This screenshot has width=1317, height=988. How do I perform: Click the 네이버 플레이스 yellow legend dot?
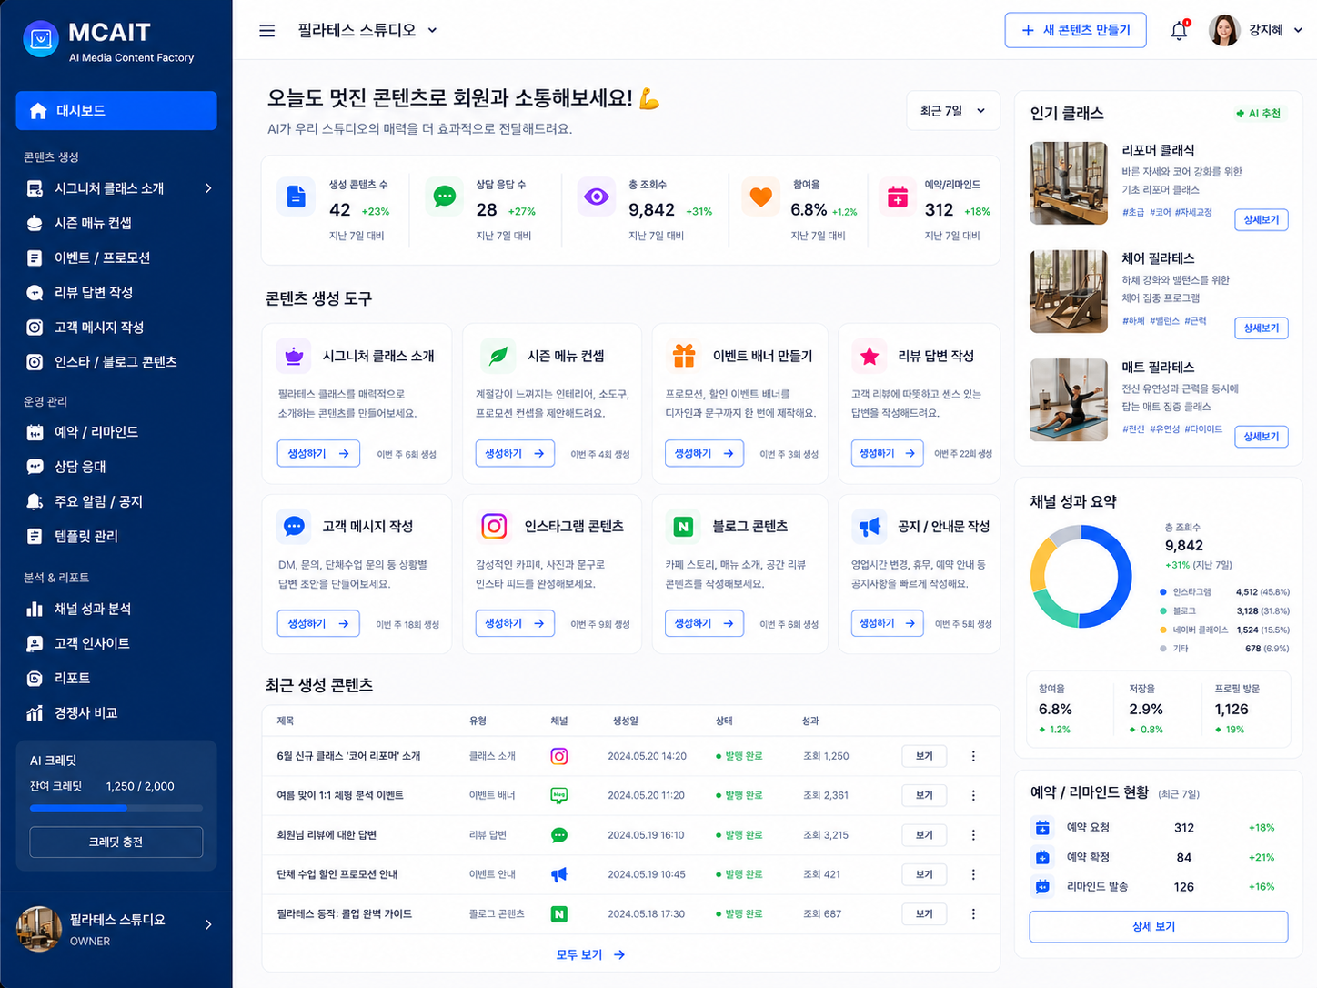[1163, 630]
